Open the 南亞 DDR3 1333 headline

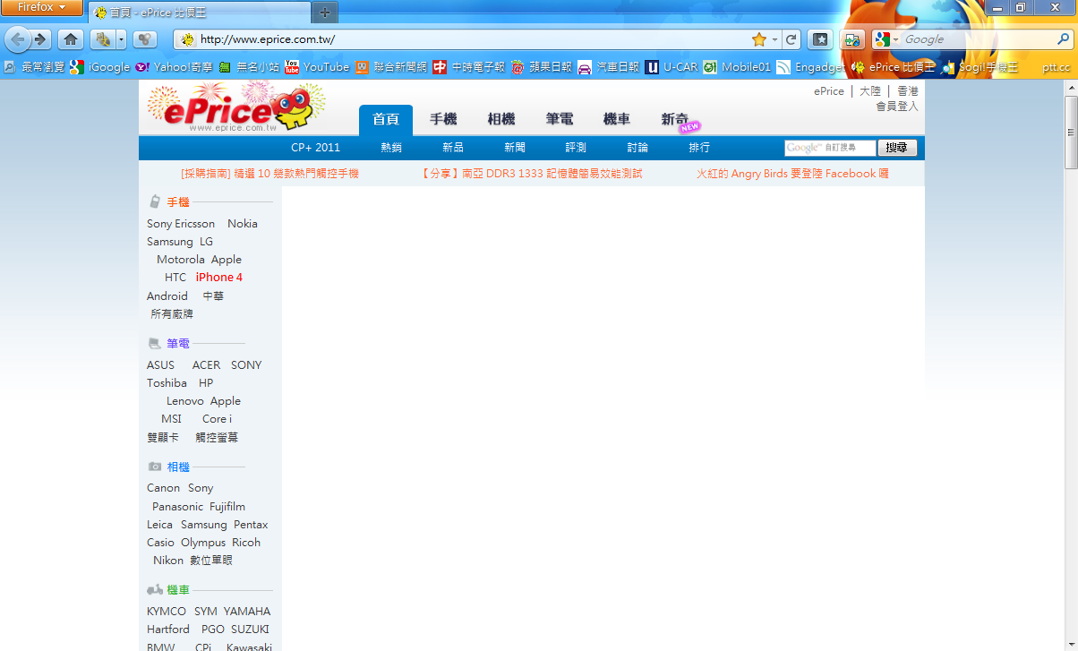coord(532,174)
